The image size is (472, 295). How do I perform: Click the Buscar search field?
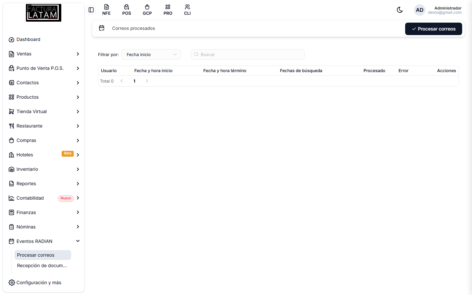point(247,54)
